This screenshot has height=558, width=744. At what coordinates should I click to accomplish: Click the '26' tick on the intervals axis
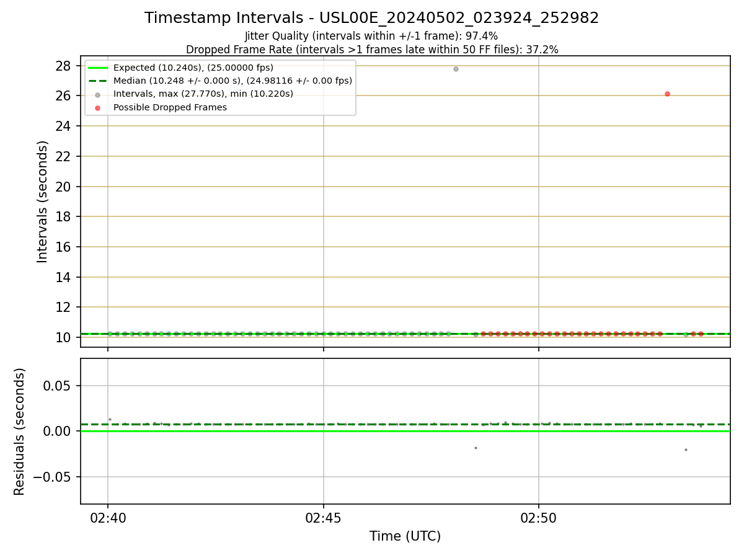[63, 96]
